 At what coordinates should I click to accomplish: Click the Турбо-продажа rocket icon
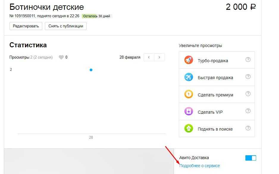click(189, 60)
